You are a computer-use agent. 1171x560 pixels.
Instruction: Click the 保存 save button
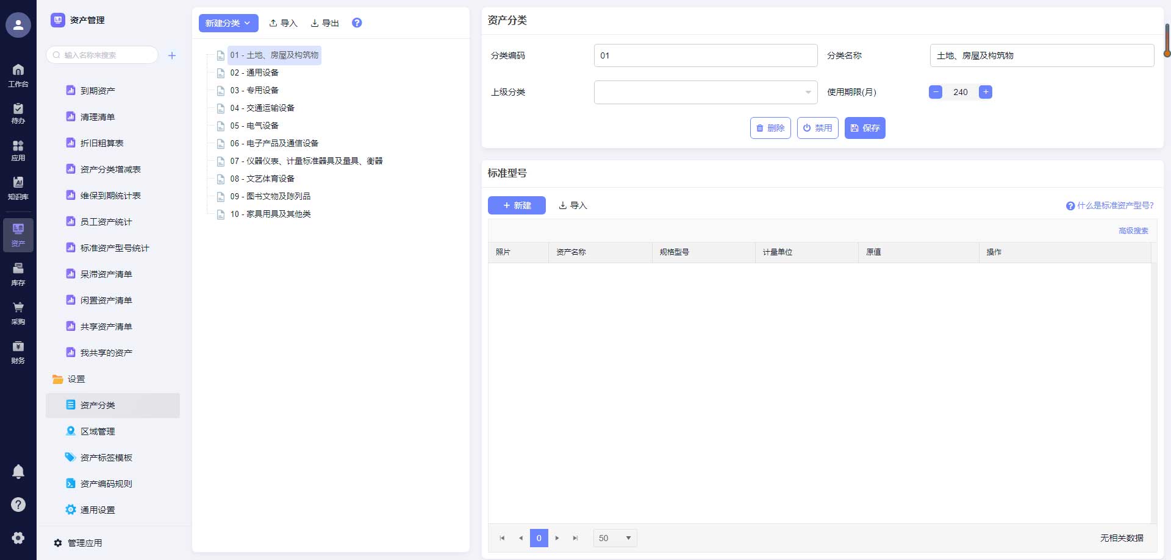865,128
